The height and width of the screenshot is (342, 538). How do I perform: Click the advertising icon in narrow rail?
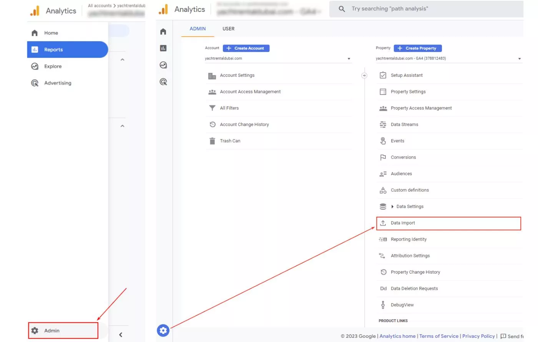click(x=163, y=82)
